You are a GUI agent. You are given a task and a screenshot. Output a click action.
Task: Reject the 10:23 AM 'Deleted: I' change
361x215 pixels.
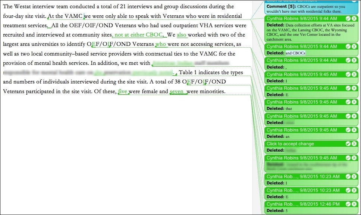click(354, 176)
